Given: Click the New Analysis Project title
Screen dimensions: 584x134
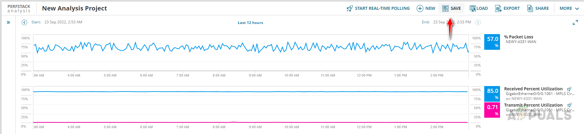Looking at the screenshot, I should [x=74, y=8].
